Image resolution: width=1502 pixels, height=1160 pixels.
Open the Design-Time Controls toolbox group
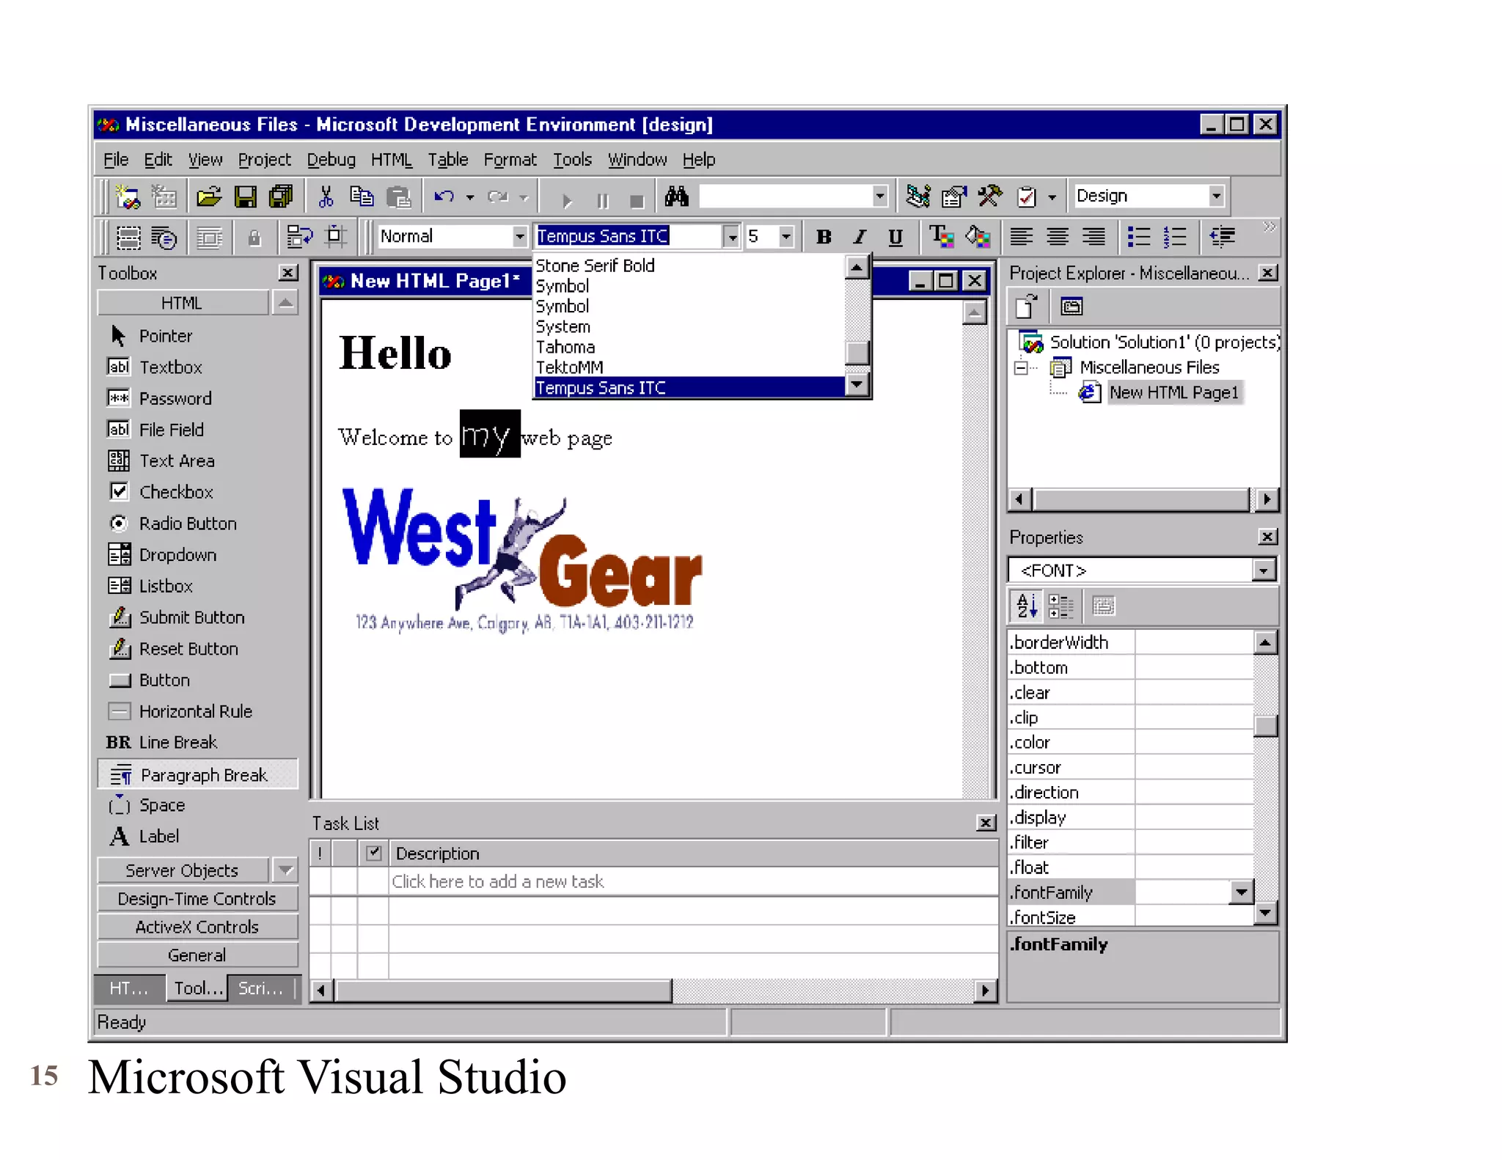pos(197,898)
